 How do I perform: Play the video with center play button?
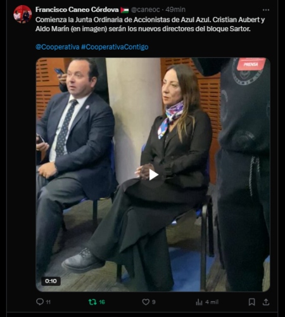tap(153, 175)
